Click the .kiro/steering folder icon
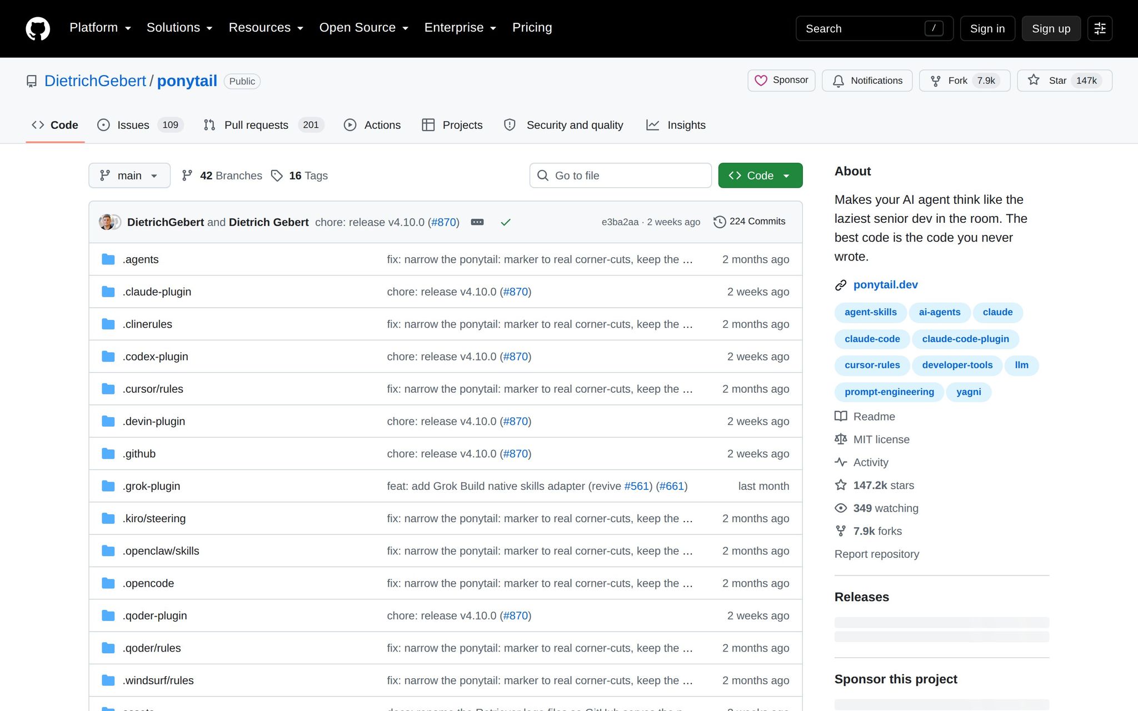The height and width of the screenshot is (711, 1138). point(108,518)
